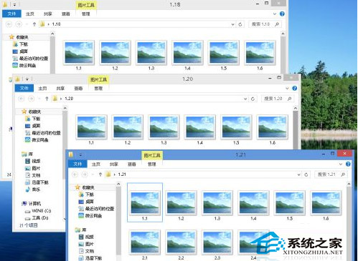Expand address bar history in 1.18 window
The height and width of the screenshot is (261, 358).
(x=232, y=24)
